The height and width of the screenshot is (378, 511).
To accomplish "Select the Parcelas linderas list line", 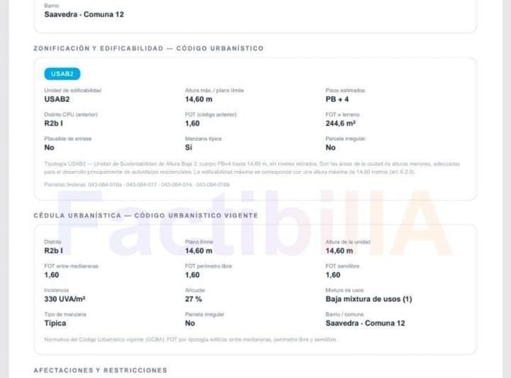I will [x=137, y=185].
